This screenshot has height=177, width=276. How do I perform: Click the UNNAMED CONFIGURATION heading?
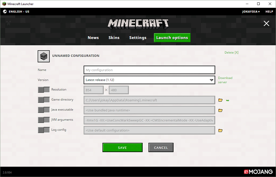76,56
